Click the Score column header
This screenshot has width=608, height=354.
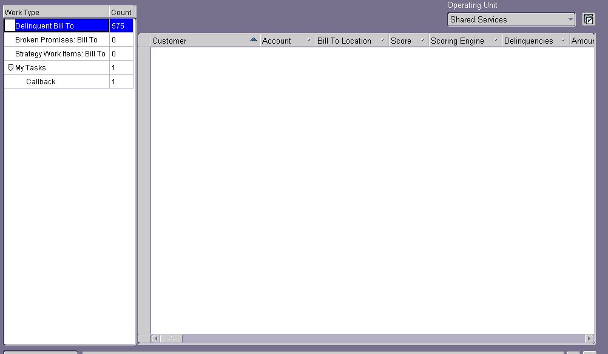pos(409,41)
